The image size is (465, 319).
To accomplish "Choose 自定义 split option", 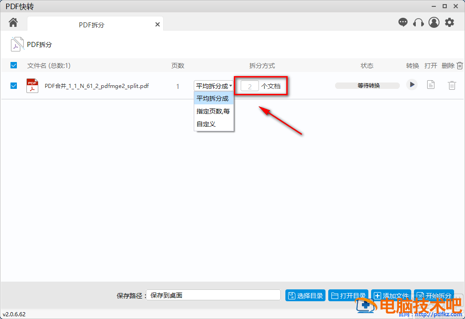I will click(214, 124).
